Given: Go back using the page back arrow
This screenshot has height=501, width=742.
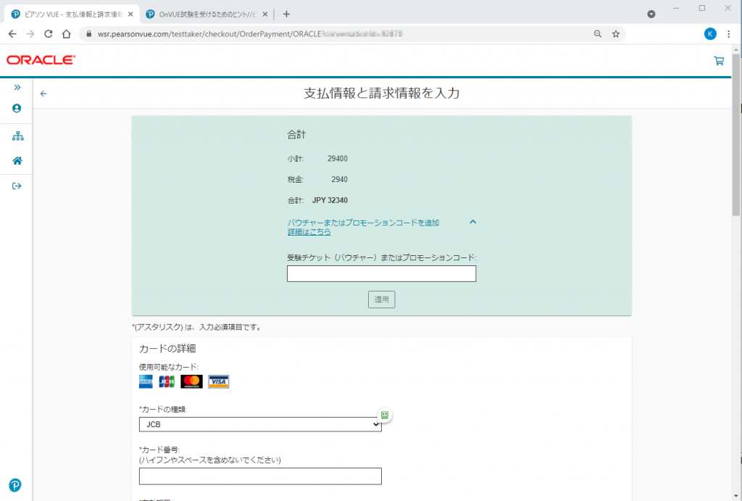Looking at the screenshot, I should tap(43, 94).
